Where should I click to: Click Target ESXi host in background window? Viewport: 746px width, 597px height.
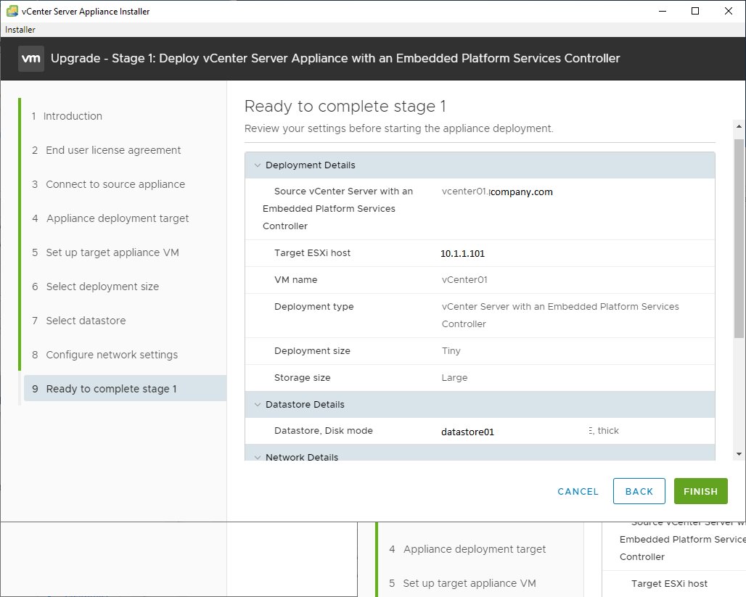669,584
